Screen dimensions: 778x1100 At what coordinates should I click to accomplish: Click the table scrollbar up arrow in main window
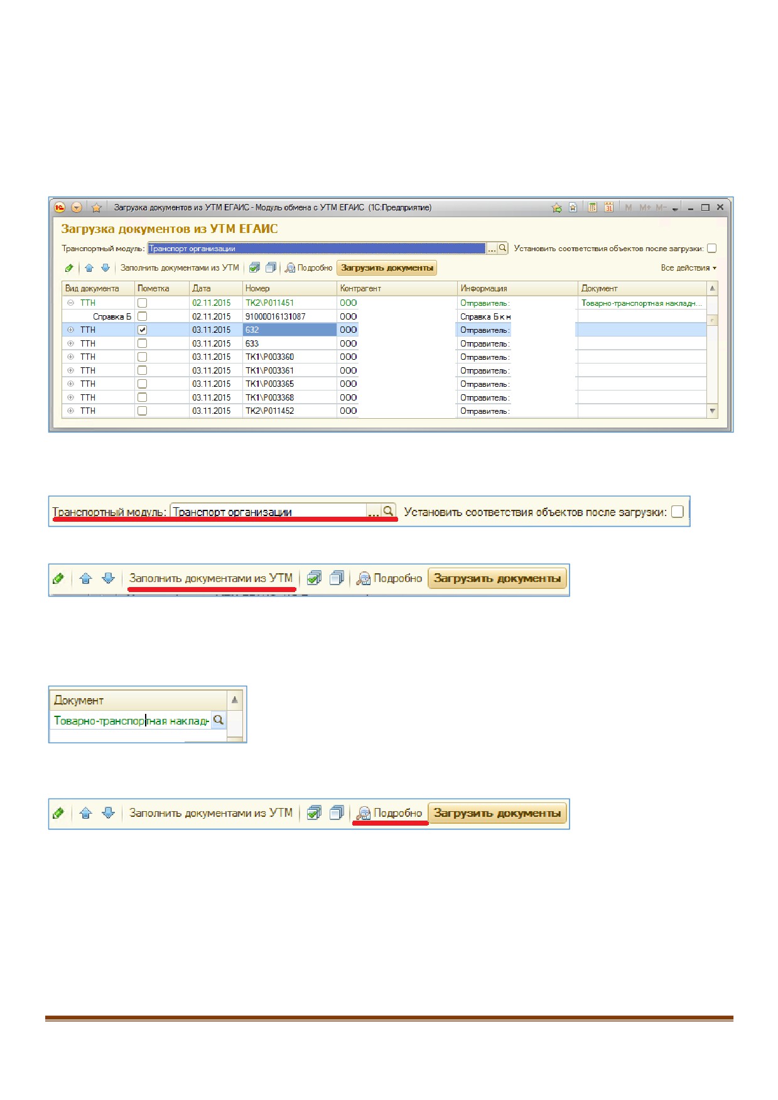click(x=712, y=288)
